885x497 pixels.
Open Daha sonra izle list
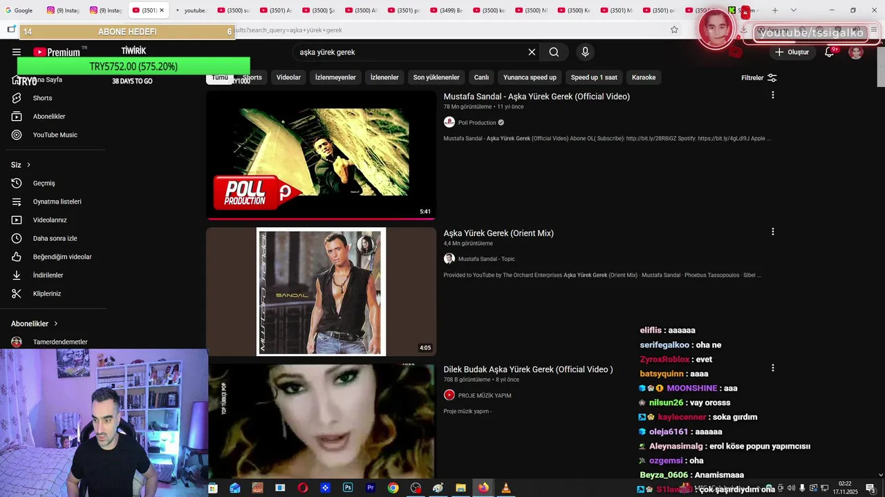pos(55,238)
